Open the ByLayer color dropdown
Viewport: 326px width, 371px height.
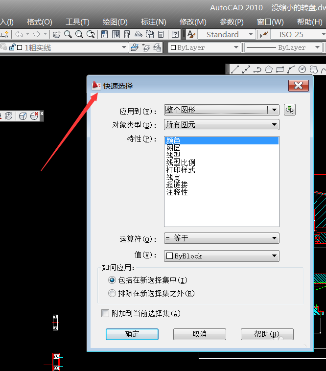pyautogui.click(x=236, y=47)
